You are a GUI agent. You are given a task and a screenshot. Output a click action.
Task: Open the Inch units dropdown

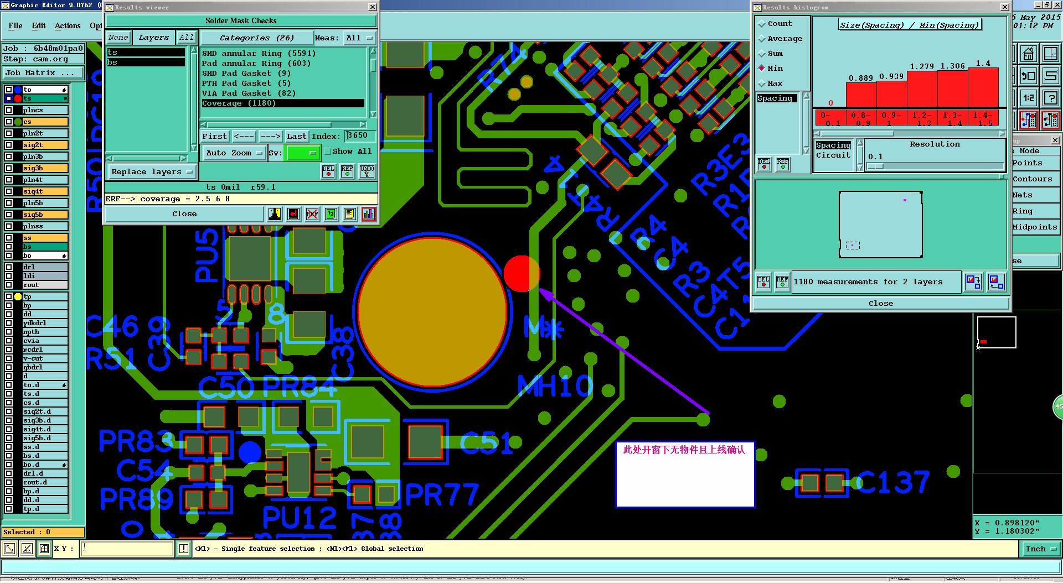[1040, 549]
